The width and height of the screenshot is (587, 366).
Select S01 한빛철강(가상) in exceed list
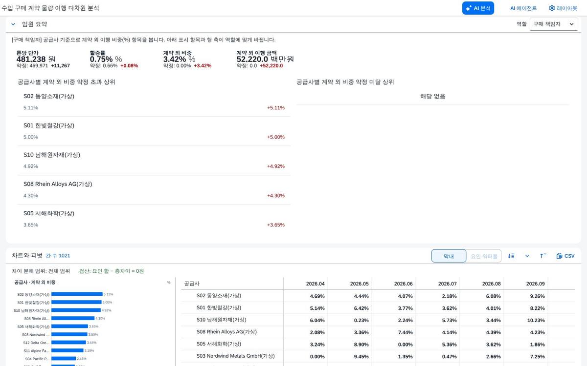pos(154,131)
